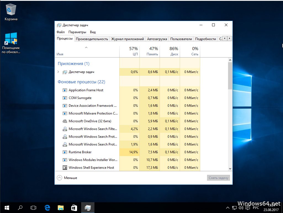Select the Приложения (1) group header
Image resolution: width=283 pixels, height=213 pixels.
tap(73, 64)
